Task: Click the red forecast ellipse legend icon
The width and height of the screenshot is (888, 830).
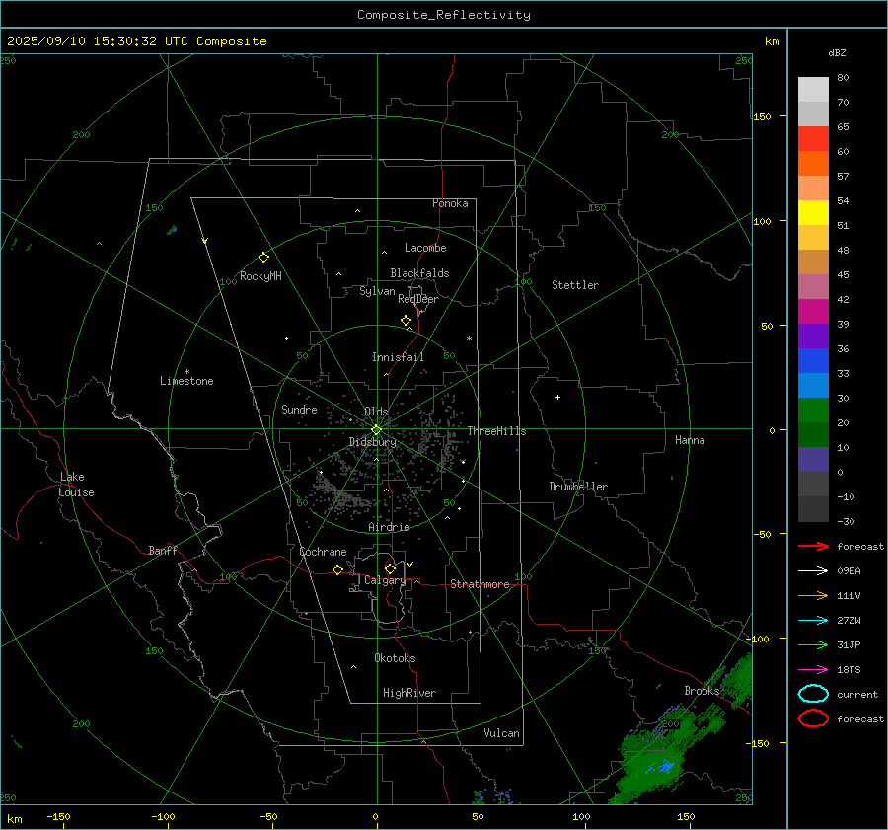Action: 813,718
